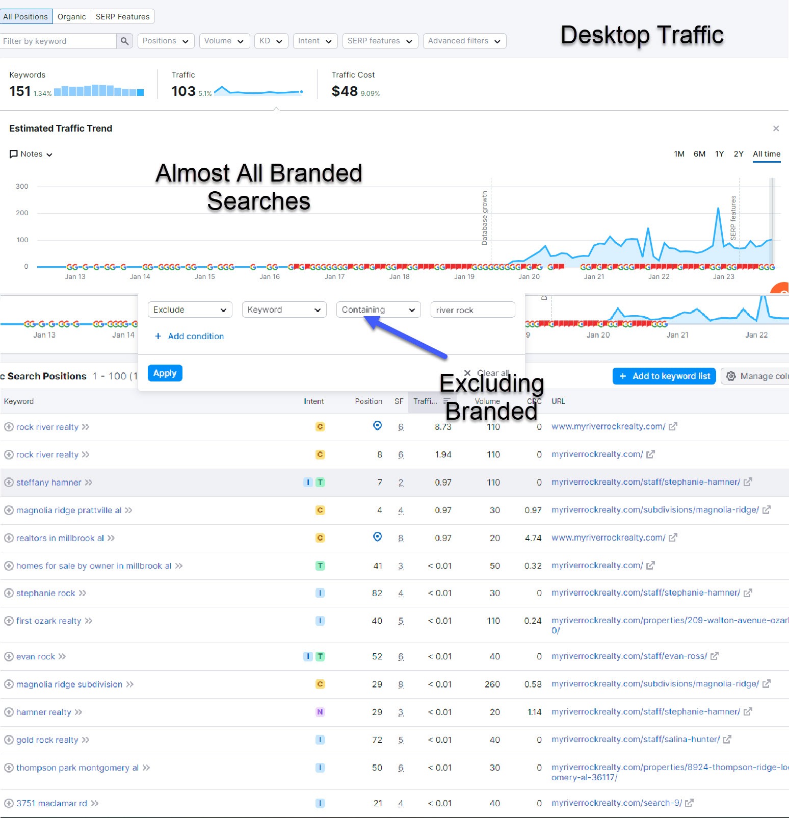This screenshot has height=818, width=789.
Task: Click the Notes comment icon
Action: (14, 154)
